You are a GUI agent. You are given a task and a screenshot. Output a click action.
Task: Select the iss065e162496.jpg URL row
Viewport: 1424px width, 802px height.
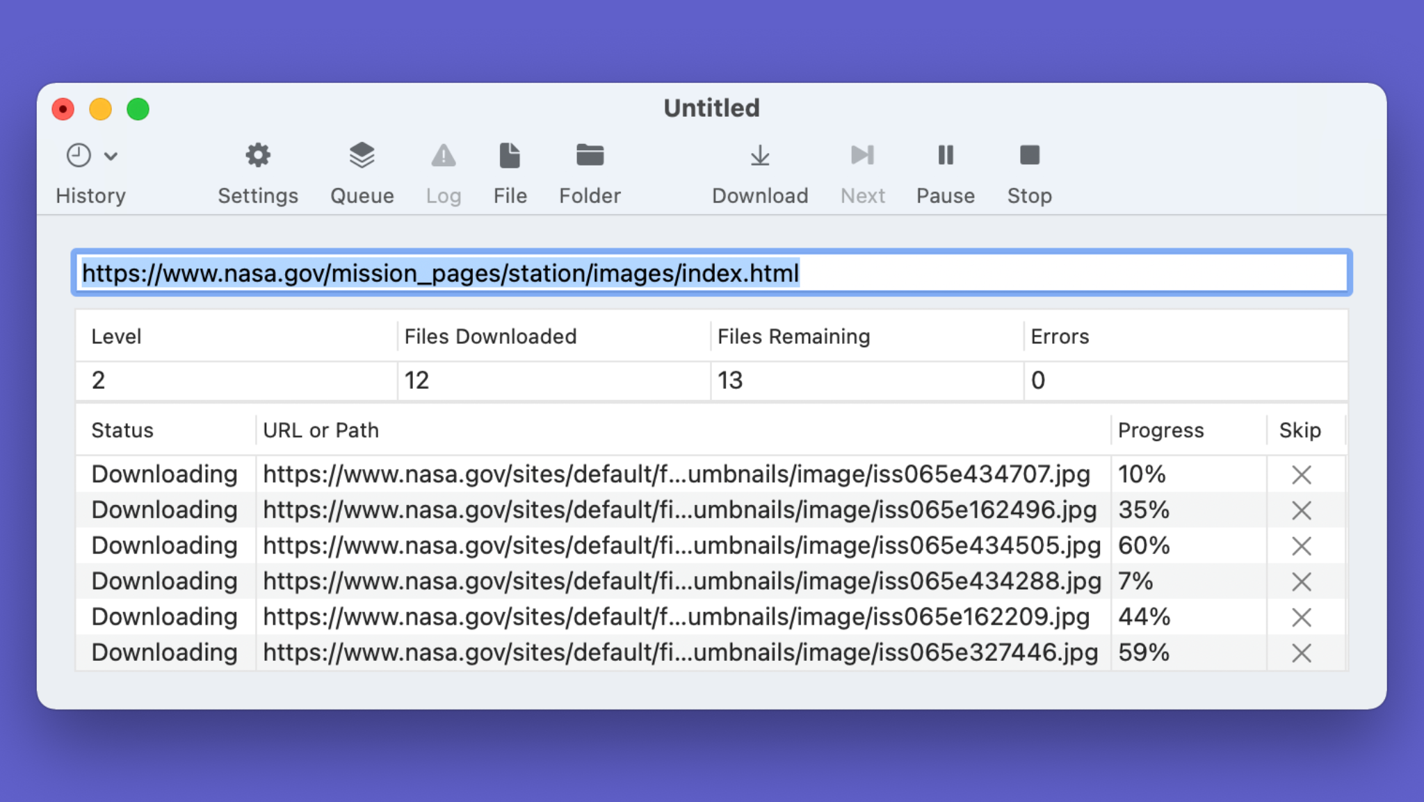point(679,510)
